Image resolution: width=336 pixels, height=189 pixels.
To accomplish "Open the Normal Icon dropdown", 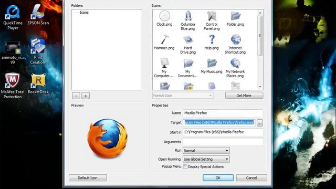I will coord(183,96).
